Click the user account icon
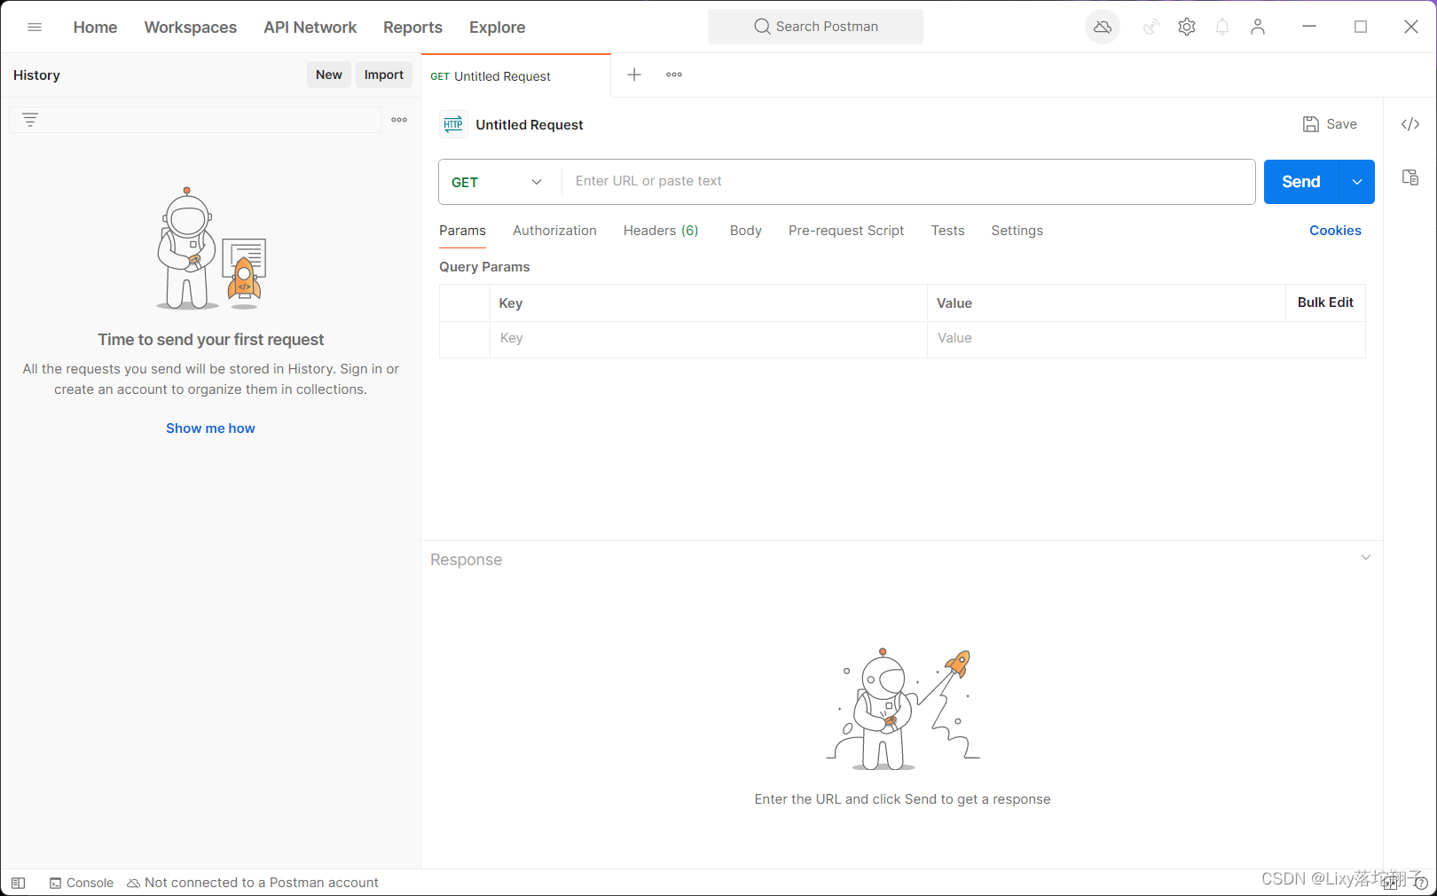 (x=1258, y=27)
